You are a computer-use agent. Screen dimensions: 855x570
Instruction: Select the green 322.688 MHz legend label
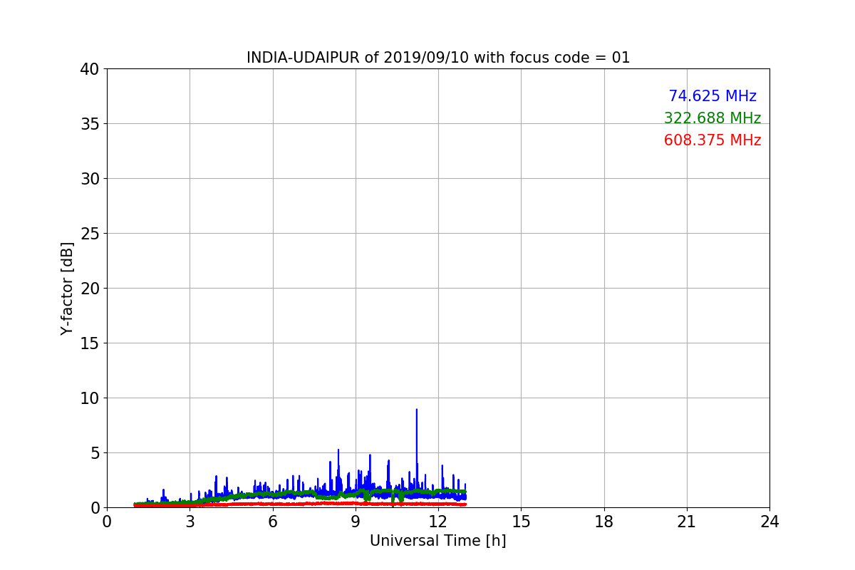712,118
